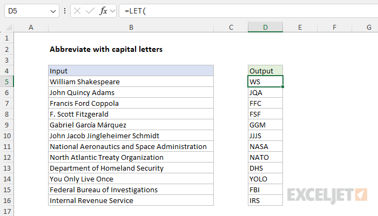This screenshot has width=378, height=216.
Task: Click output cell 'YOLO'
Action: (265, 179)
